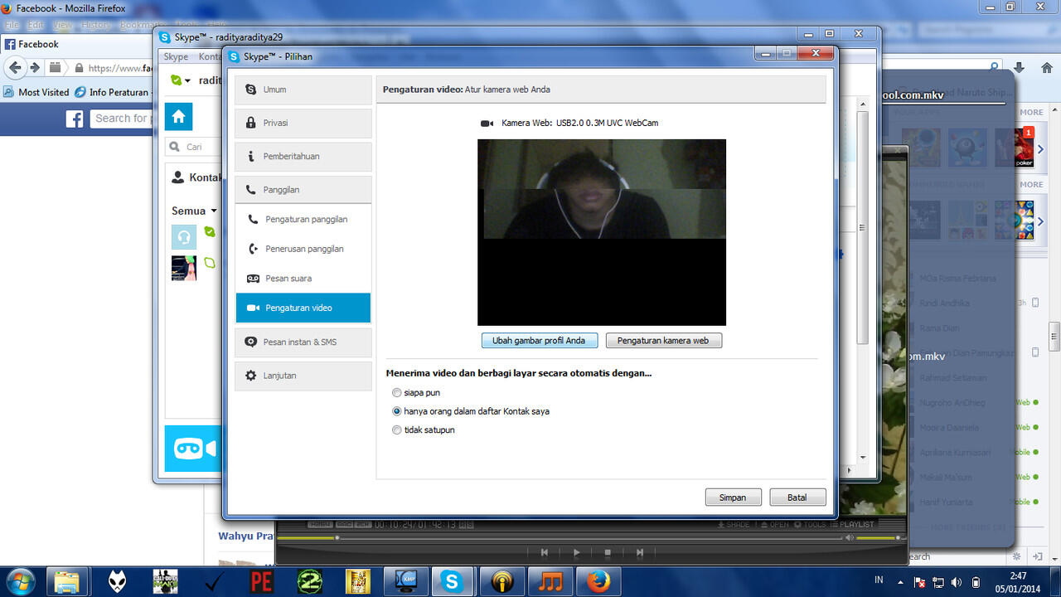The image size is (1061, 597).
Task: Click the Simpan button
Action: pyautogui.click(x=733, y=498)
